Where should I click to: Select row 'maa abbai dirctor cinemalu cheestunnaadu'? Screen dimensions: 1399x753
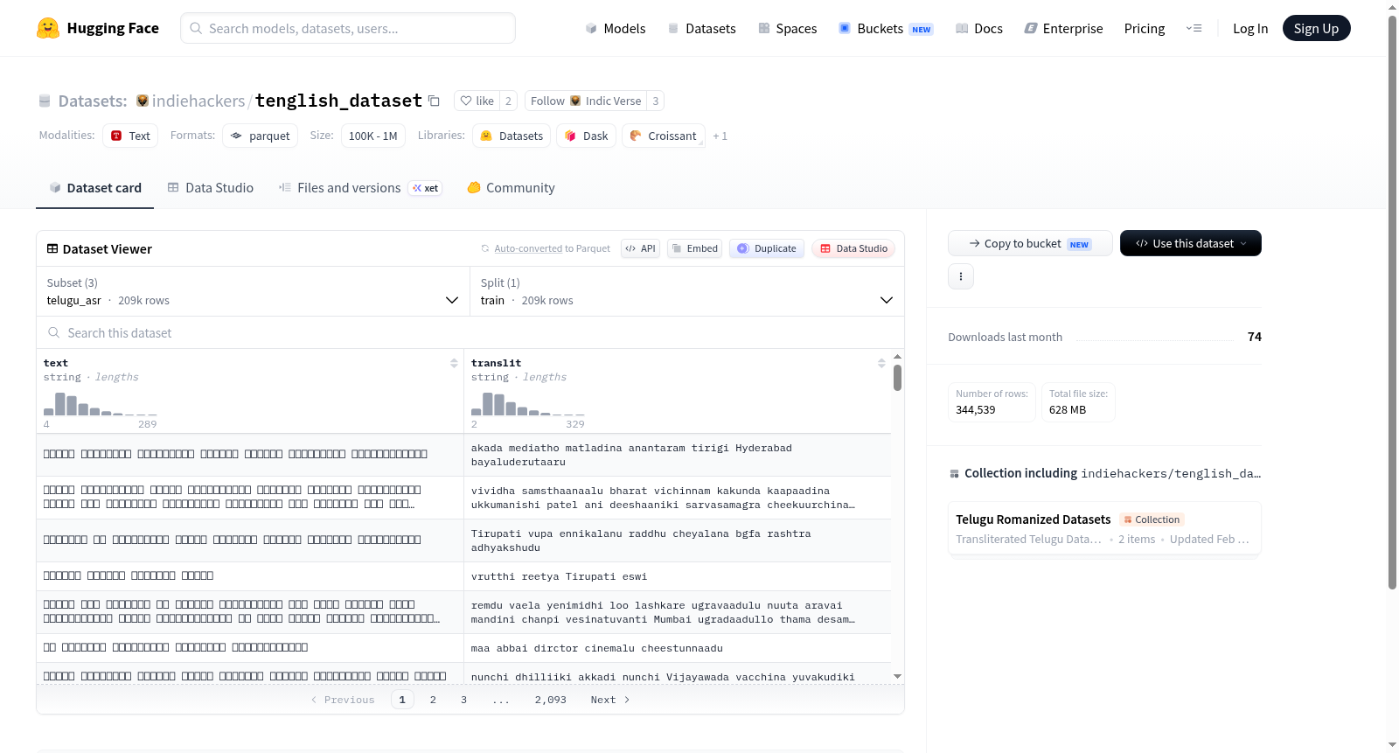(463, 648)
